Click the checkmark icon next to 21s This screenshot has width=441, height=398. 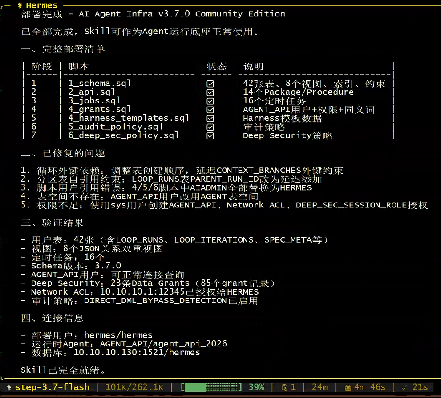point(404,388)
